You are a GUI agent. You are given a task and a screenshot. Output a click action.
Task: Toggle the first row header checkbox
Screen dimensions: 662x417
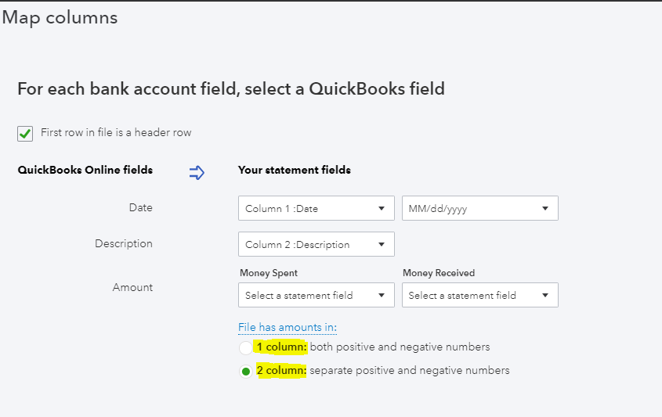pos(25,133)
